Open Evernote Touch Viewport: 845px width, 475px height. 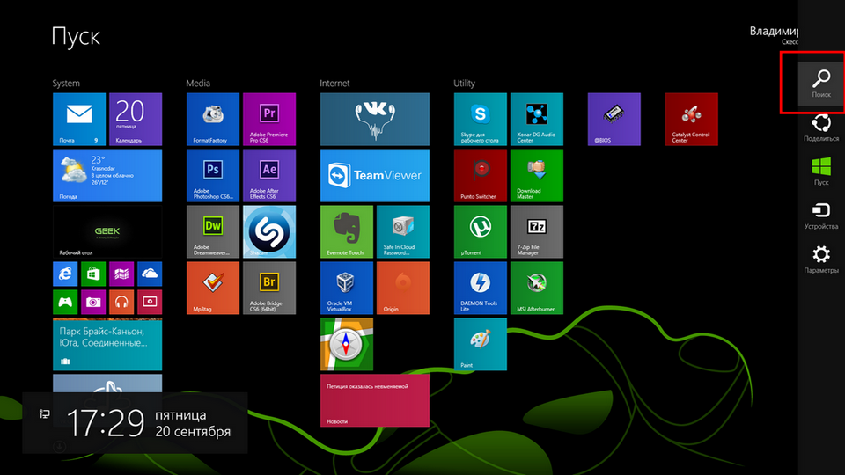[x=347, y=231]
